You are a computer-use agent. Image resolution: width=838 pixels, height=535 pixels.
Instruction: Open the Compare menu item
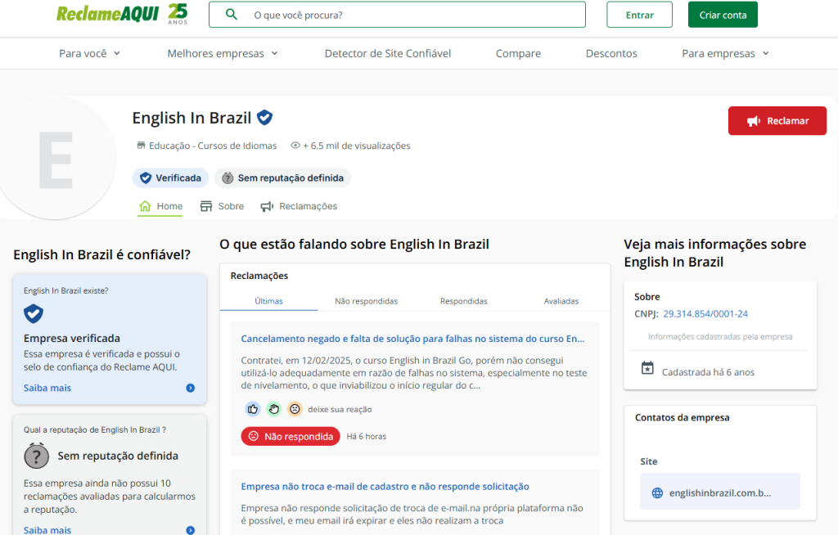[x=518, y=53]
